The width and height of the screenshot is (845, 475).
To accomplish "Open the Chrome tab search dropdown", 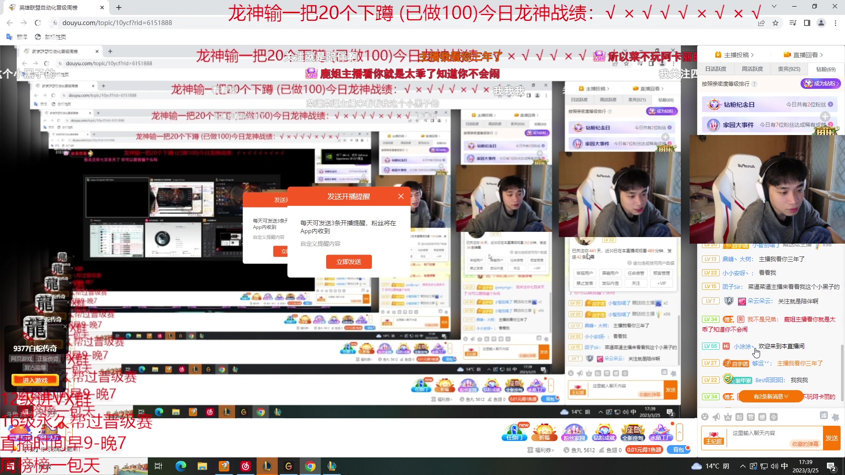I will tap(774, 6).
